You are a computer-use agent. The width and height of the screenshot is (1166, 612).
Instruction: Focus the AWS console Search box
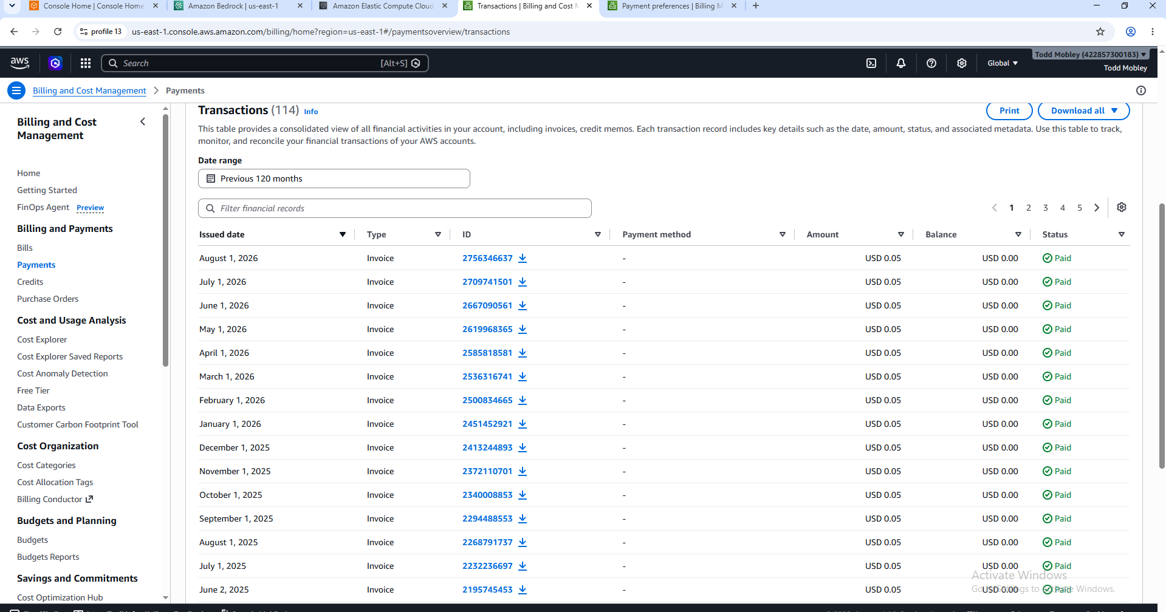[265, 63]
